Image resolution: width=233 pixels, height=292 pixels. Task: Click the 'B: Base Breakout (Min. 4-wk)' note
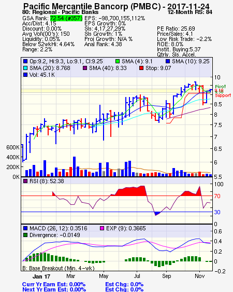click(x=59, y=268)
